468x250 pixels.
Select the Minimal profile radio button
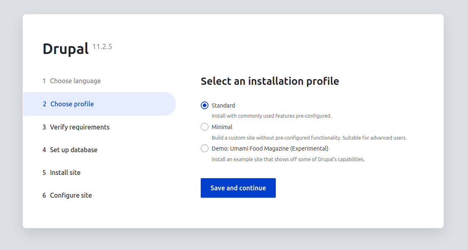[205, 127]
